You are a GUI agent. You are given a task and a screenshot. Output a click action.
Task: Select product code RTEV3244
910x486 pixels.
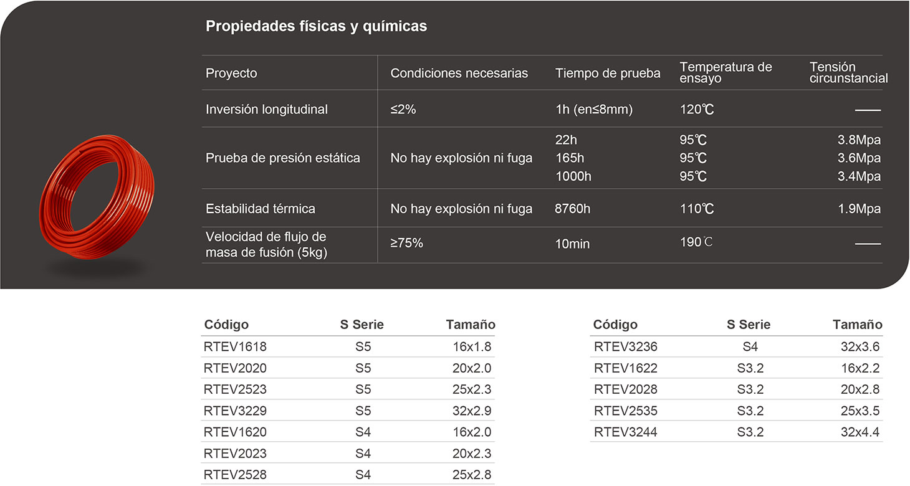[625, 432]
